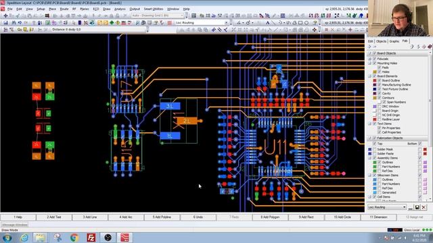
Task: Click the crossed-tools icon in second toolbar
Action: [86, 23]
